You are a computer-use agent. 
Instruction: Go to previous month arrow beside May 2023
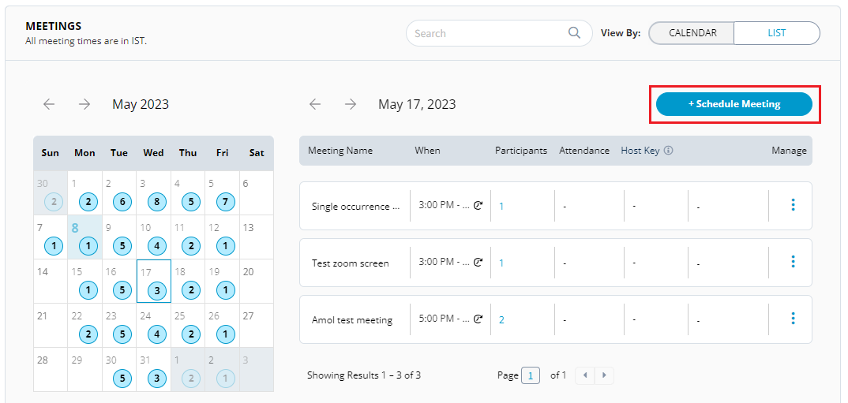point(49,104)
